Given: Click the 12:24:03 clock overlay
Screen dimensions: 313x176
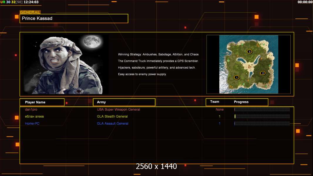Looking at the screenshot, I should point(31,2).
